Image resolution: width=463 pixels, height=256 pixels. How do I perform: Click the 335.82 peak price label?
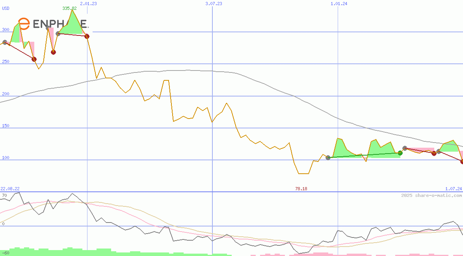point(69,8)
